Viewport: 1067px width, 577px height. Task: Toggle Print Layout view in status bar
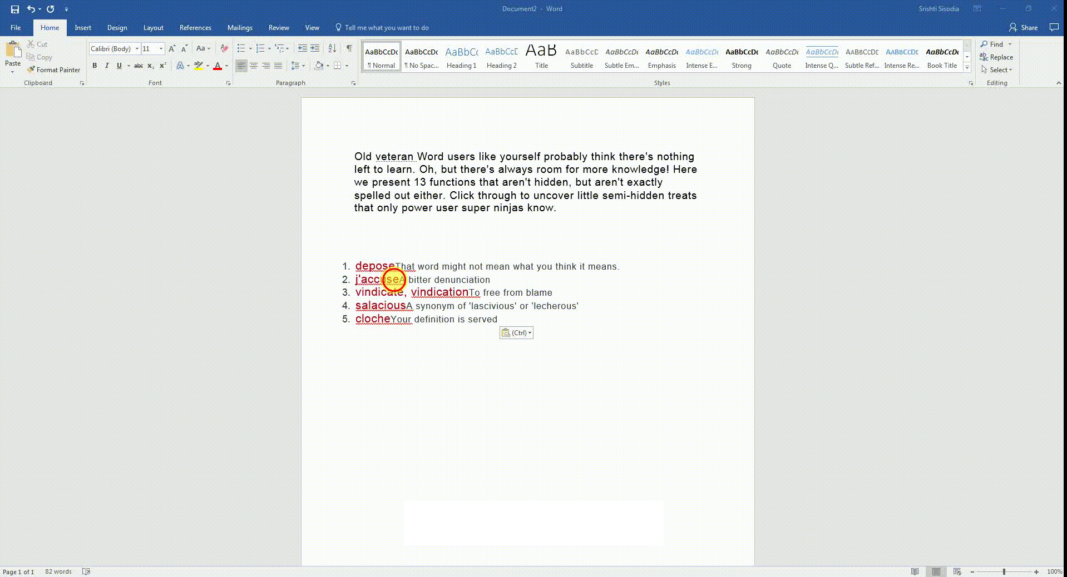point(936,571)
